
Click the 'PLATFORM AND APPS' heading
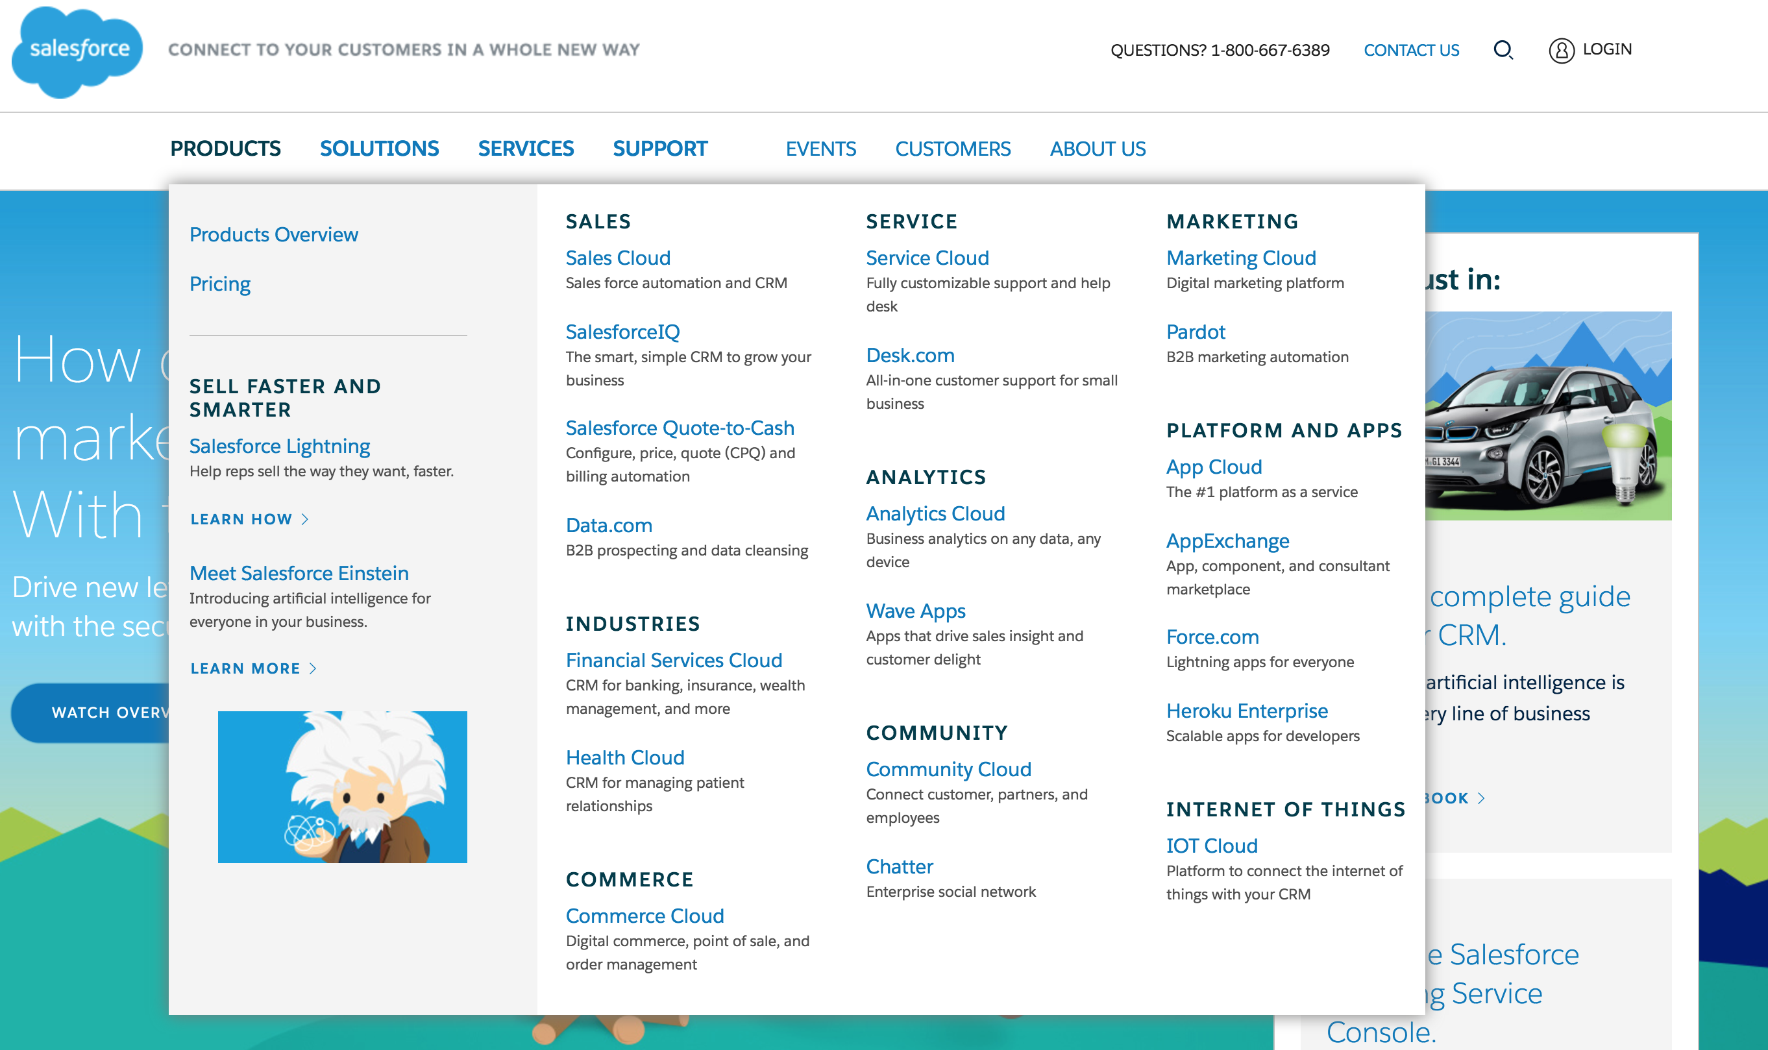click(x=1284, y=430)
